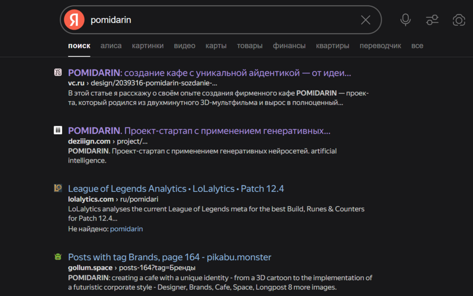Click the pomidarin not-found link

coord(126,229)
